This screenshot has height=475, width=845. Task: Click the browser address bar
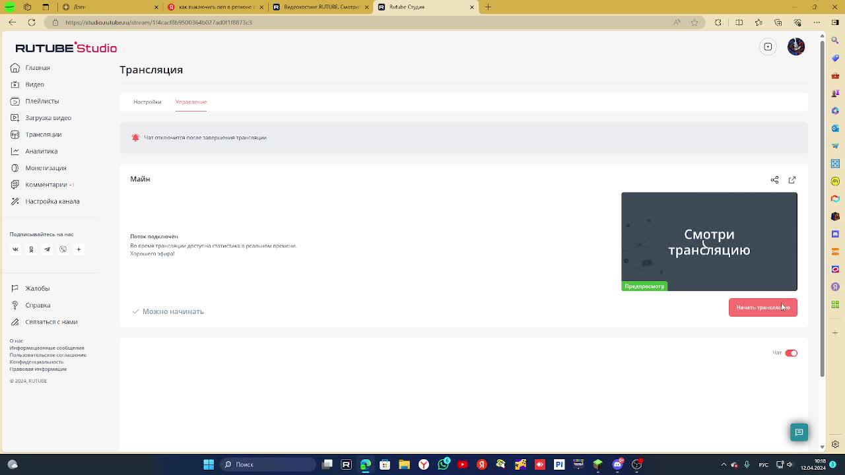(x=356, y=22)
